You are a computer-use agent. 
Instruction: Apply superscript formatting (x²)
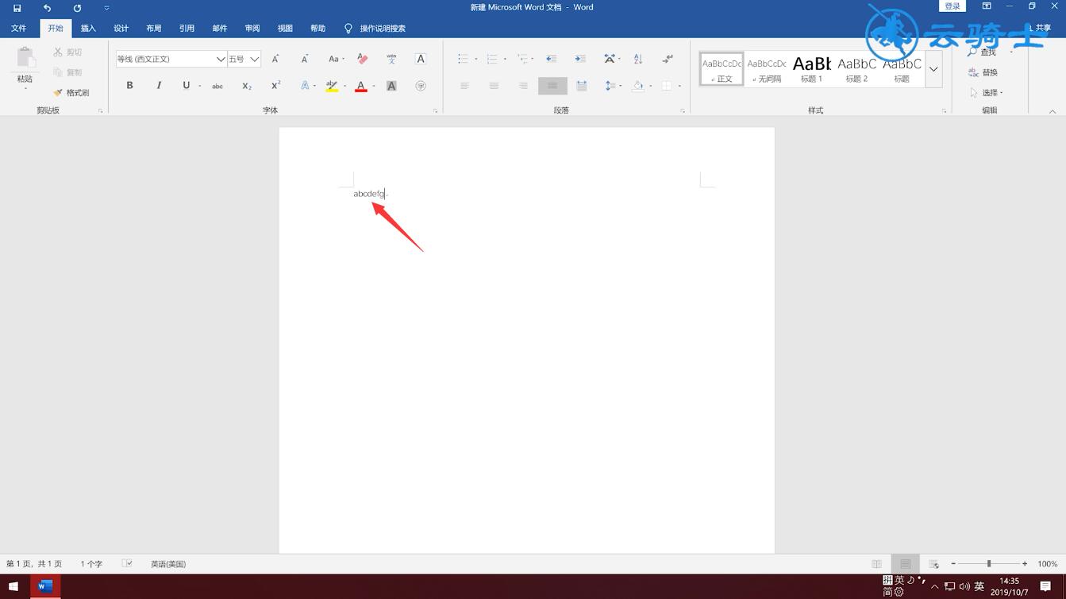(x=275, y=86)
